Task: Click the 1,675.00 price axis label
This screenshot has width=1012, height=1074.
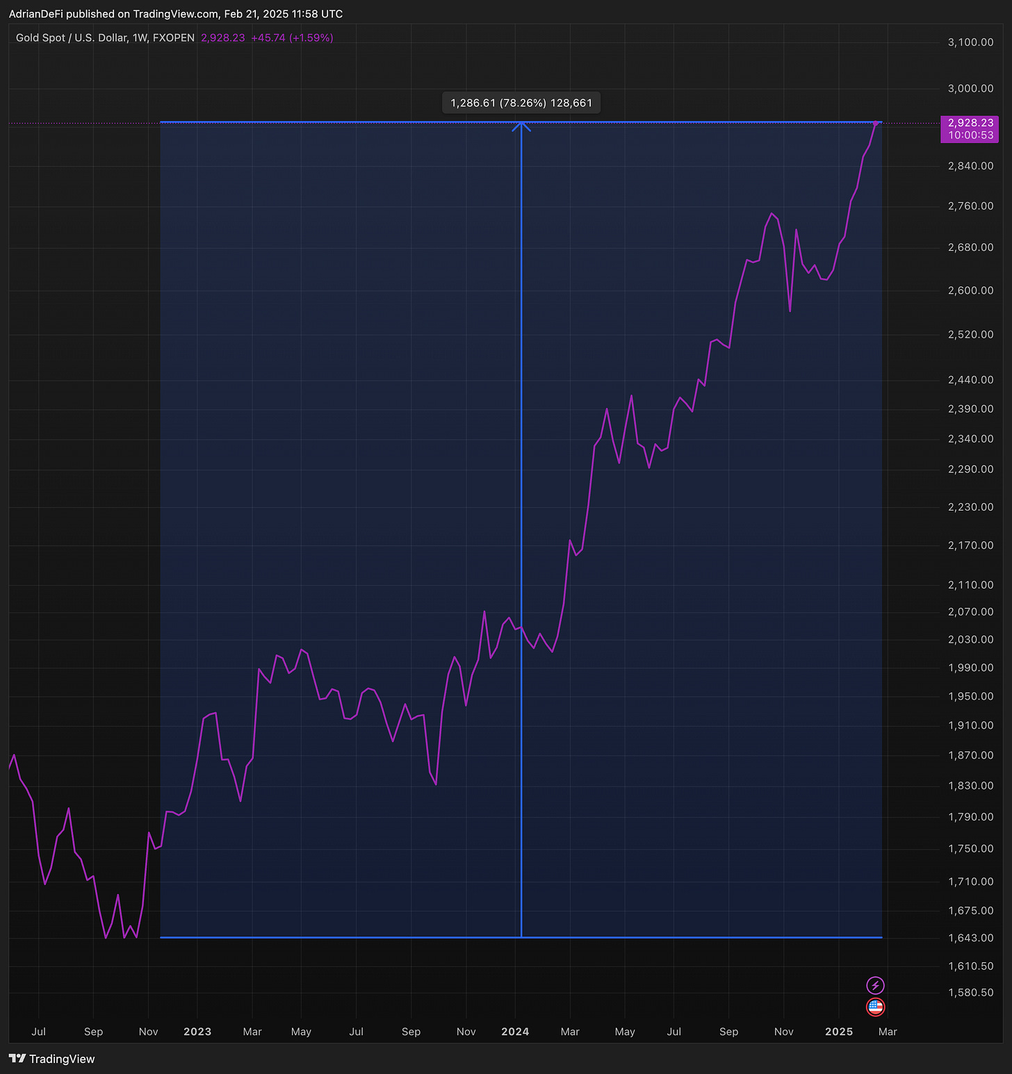Action: coord(970,911)
